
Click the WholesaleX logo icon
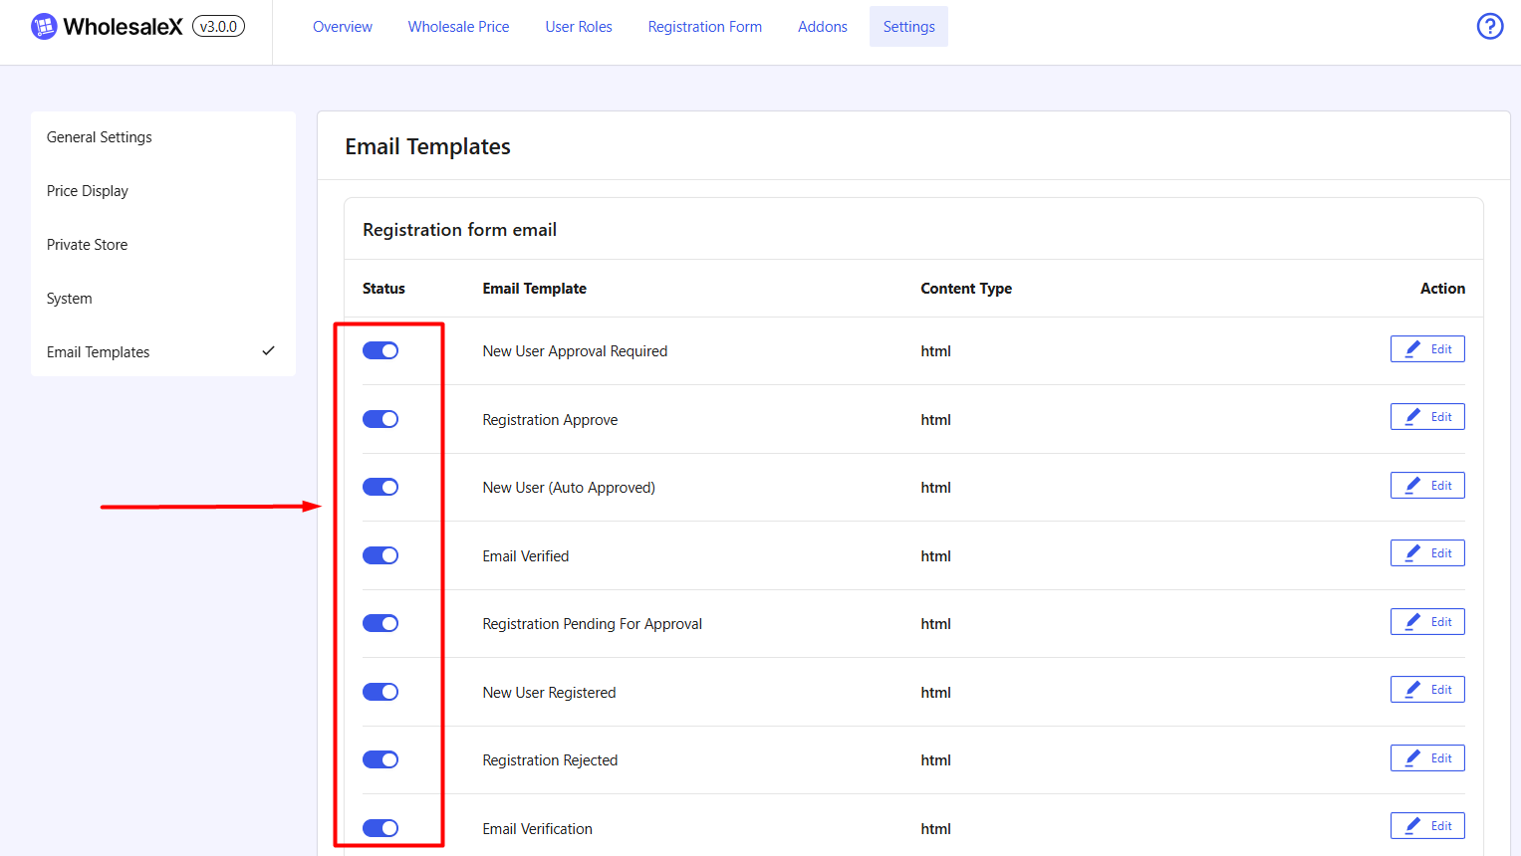coord(44,27)
